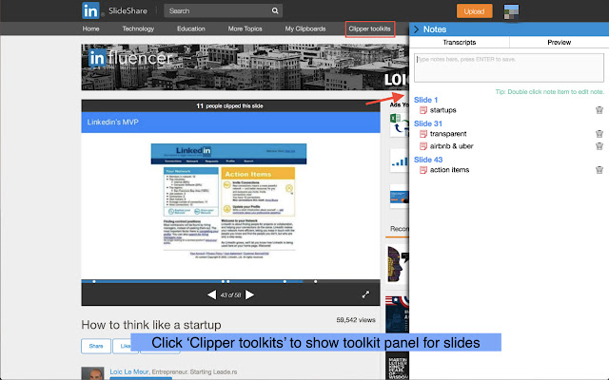Click the 'How to think like a startup' title
Image resolution: width=609 pixels, height=380 pixels.
pos(151,325)
